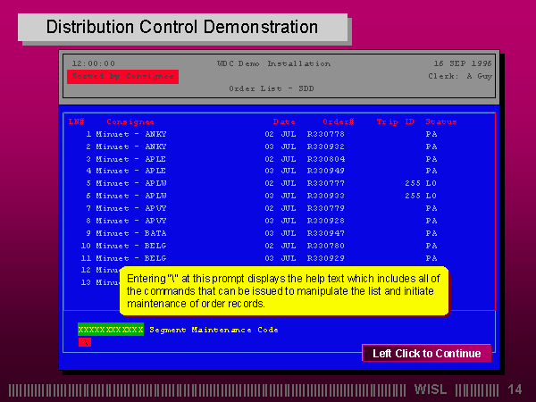Click the Order# column header
The width and height of the screenshot is (536, 402).
click(338, 121)
